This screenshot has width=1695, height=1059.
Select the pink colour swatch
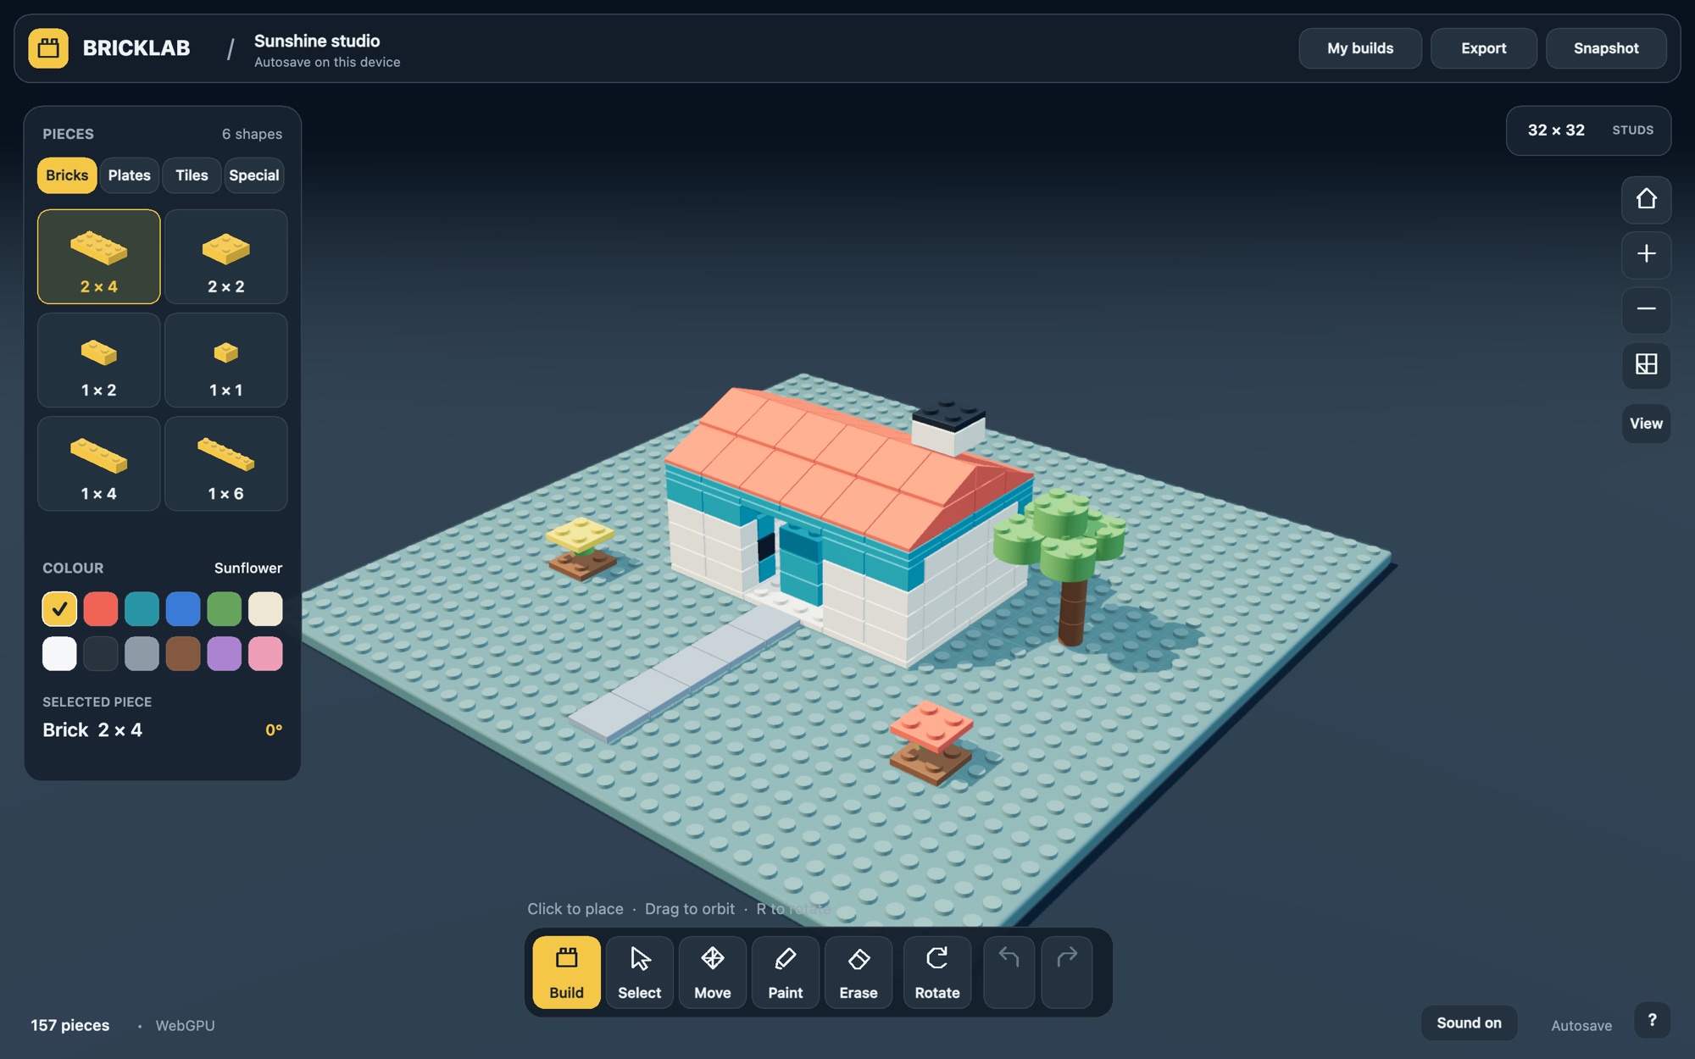265,654
